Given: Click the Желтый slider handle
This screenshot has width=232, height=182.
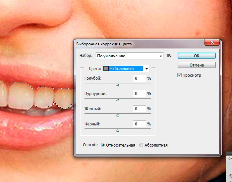Looking at the screenshot, I should pyautogui.click(x=118, y=115).
